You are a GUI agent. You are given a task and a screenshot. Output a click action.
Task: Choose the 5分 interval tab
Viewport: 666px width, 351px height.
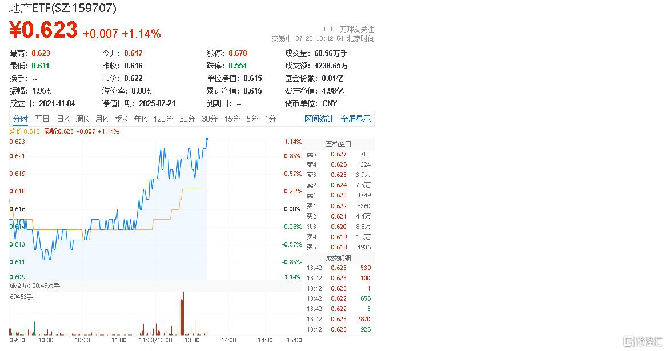pos(252,119)
